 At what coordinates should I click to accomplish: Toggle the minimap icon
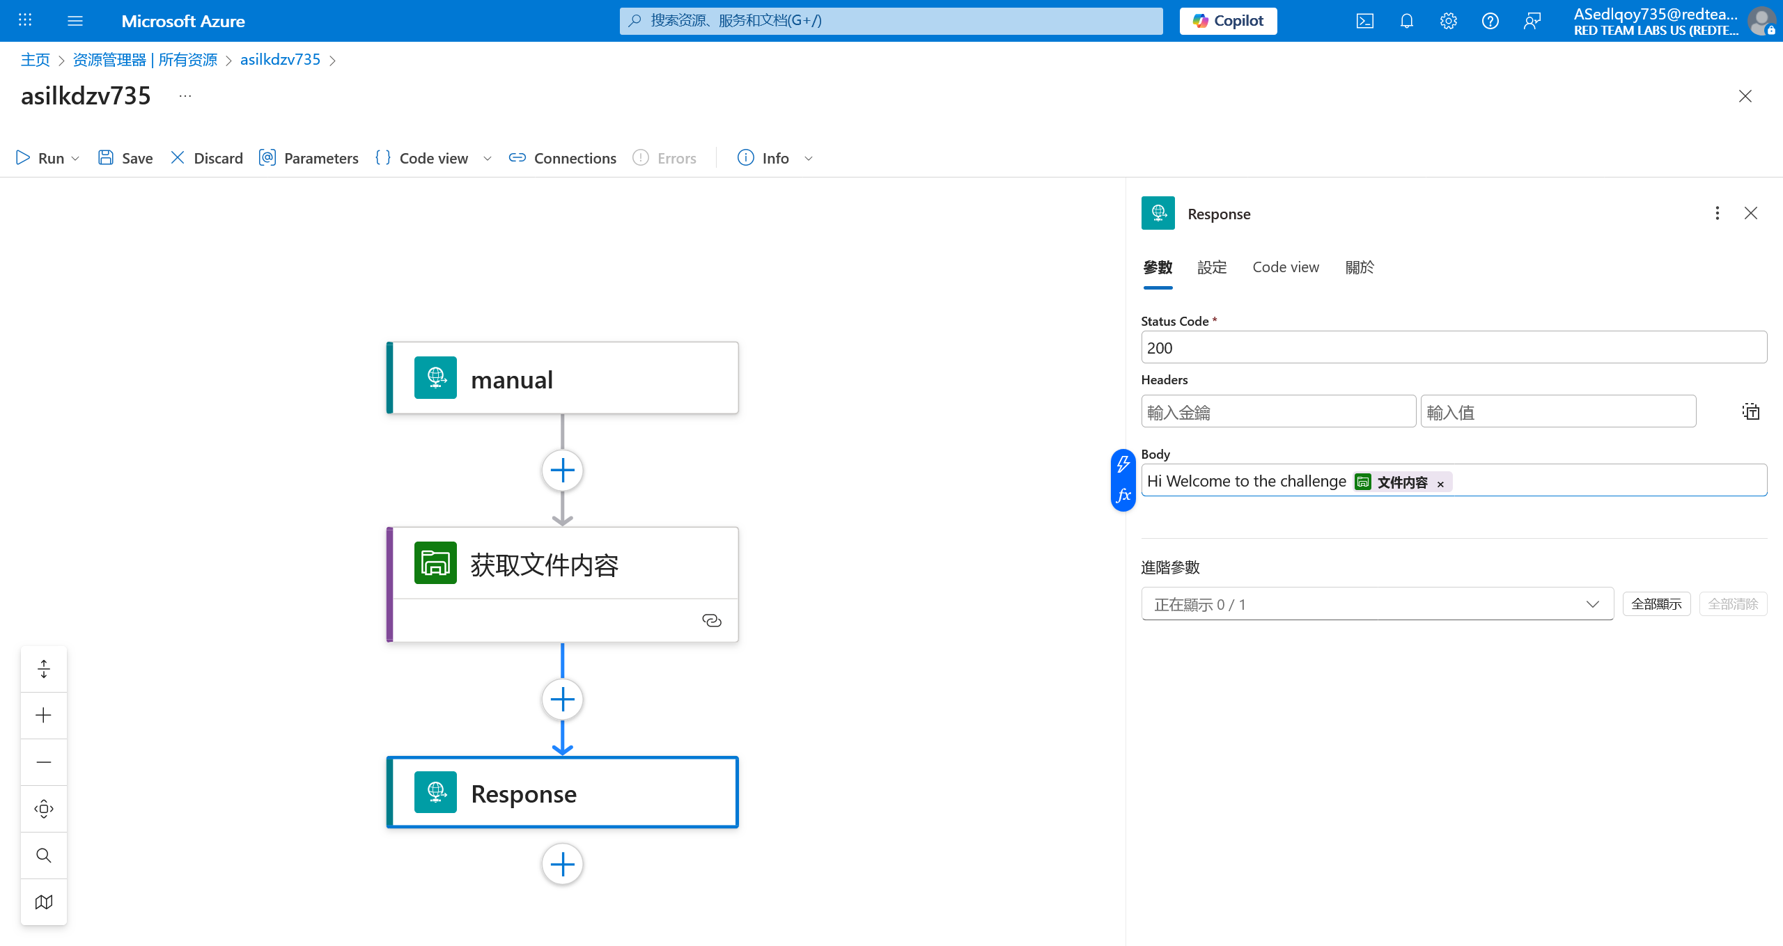pos(44,902)
